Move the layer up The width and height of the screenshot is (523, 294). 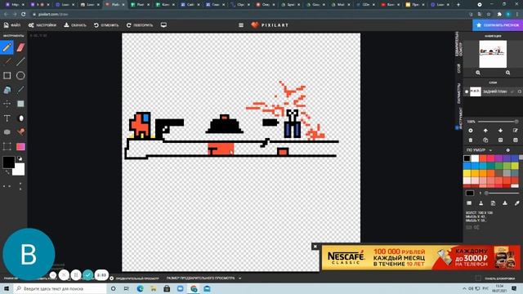pyautogui.click(x=485, y=131)
